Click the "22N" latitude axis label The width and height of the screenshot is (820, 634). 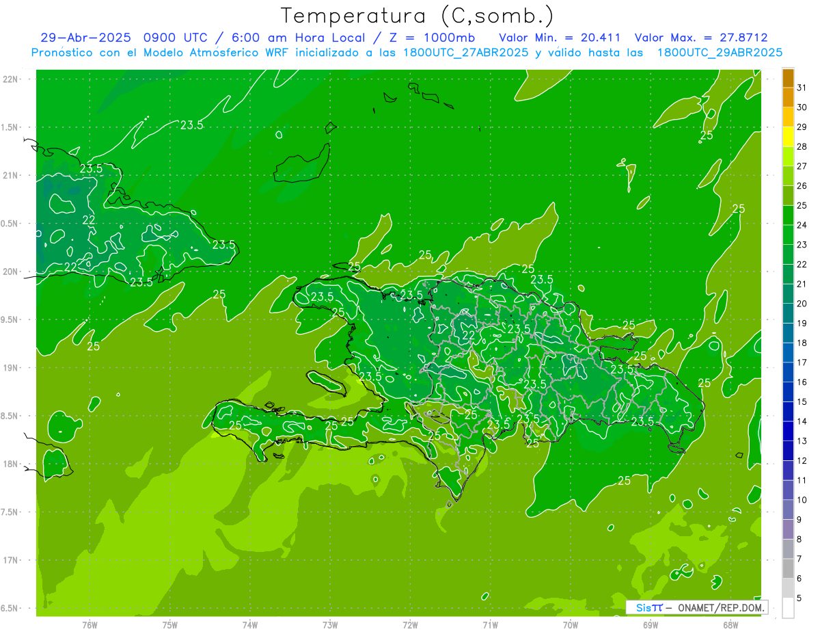pyautogui.click(x=12, y=79)
